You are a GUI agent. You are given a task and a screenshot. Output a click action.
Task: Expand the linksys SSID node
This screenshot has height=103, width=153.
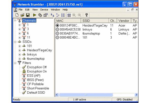point(20,55)
